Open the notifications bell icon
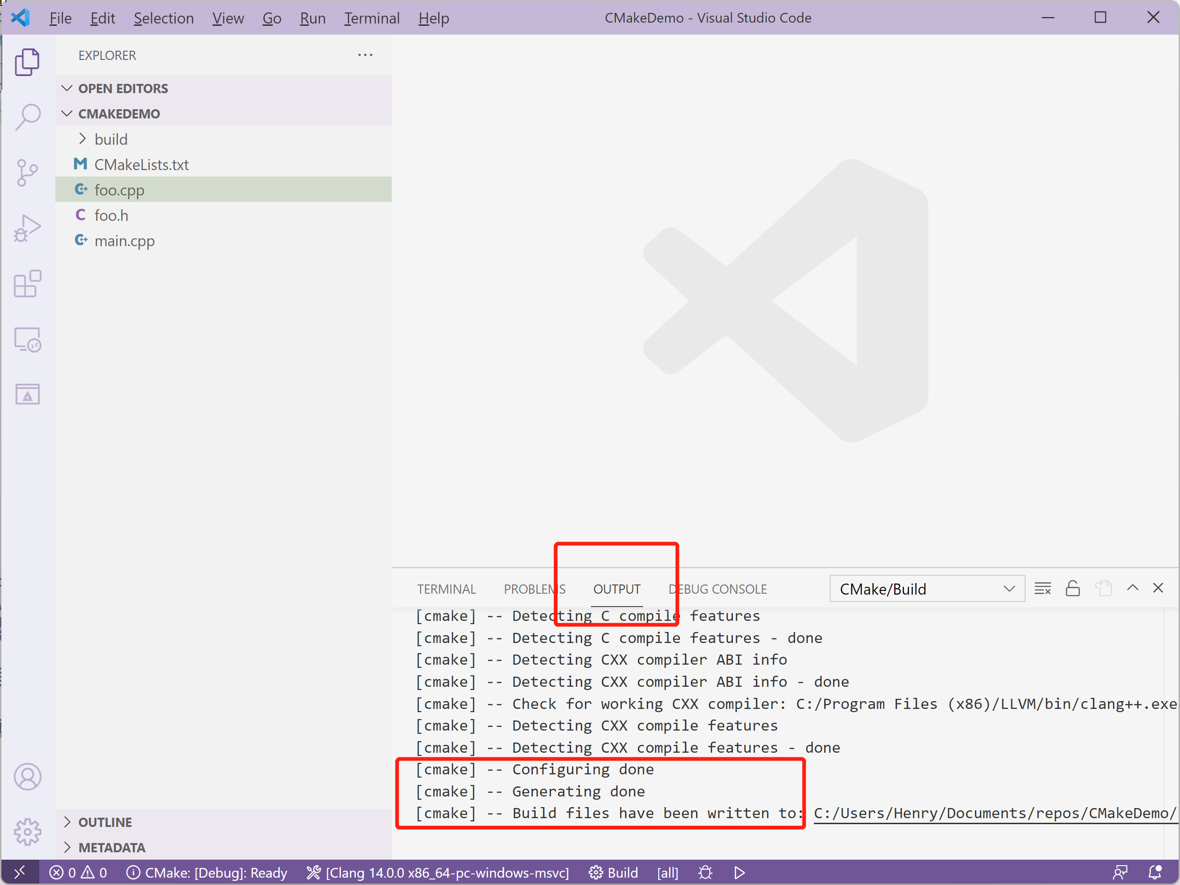Viewport: 1180px width, 885px height. tap(1155, 873)
